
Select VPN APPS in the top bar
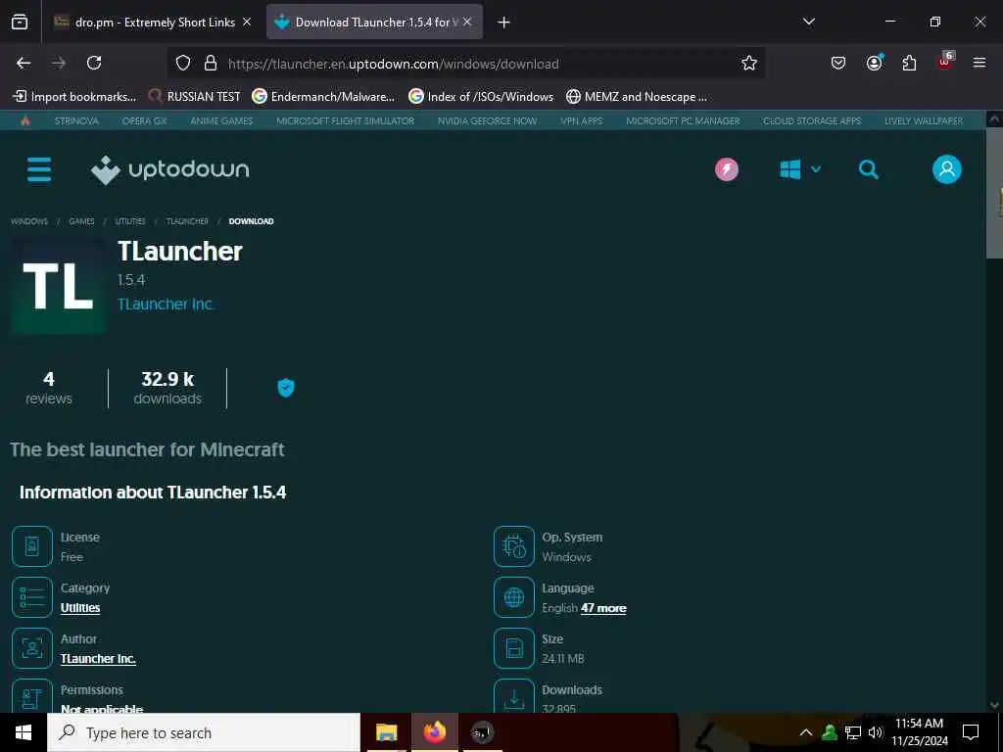pyautogui.click(x=582, y=120)
